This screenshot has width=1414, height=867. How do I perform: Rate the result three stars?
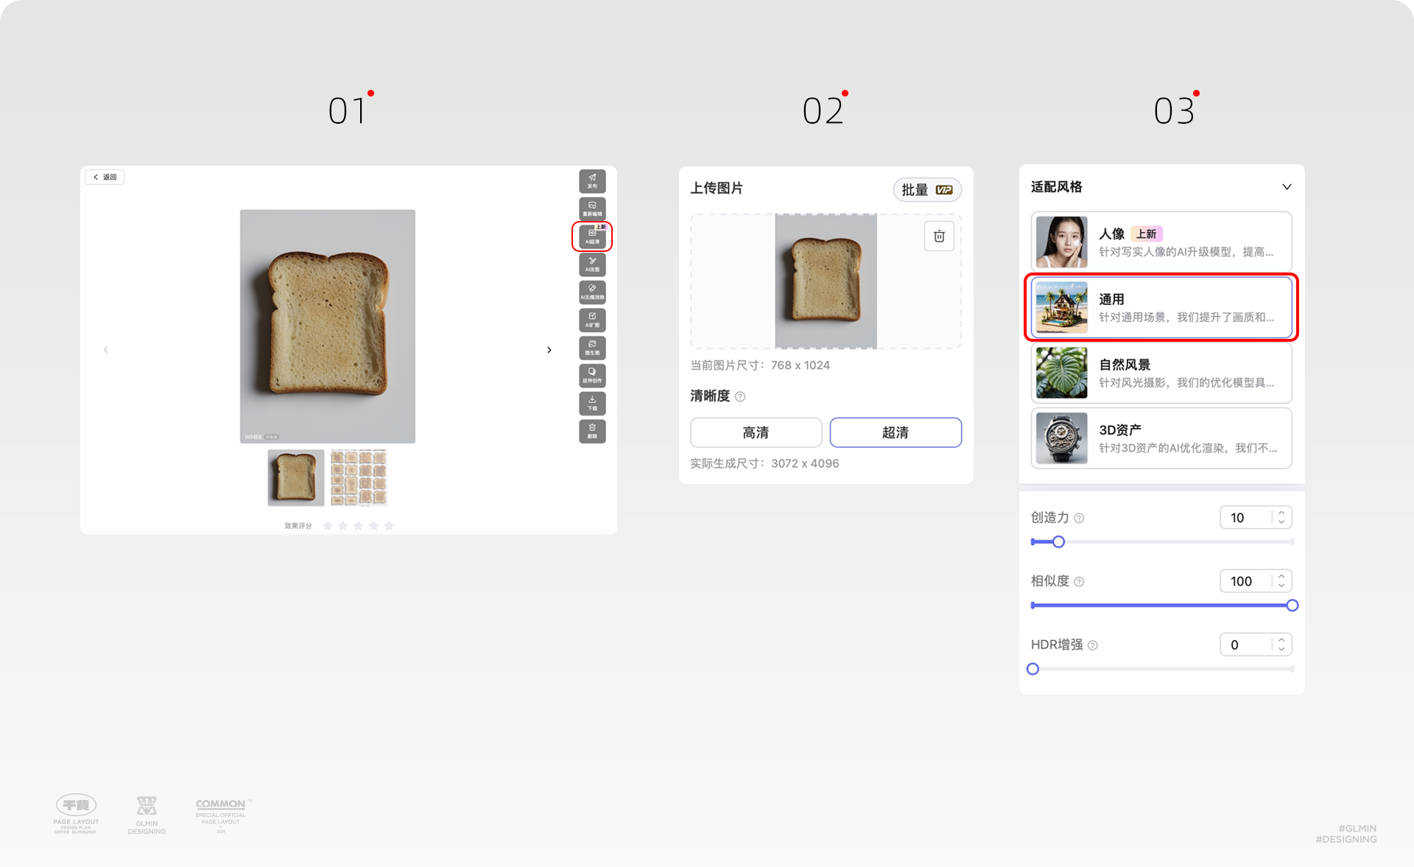359,526
